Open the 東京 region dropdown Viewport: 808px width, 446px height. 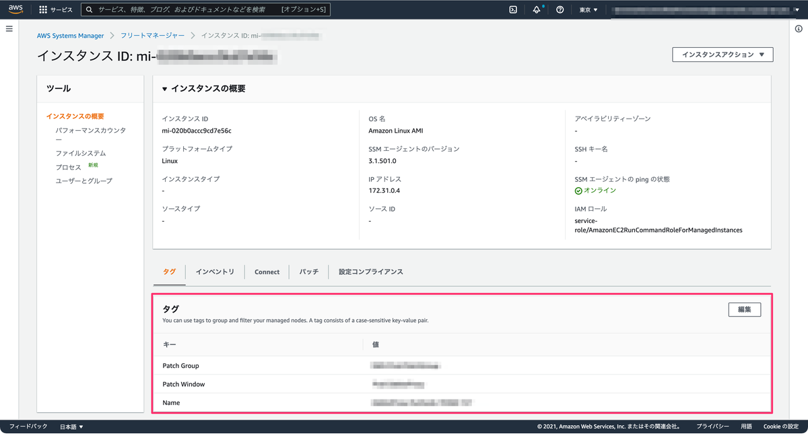[588, 9]
